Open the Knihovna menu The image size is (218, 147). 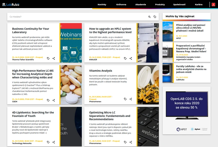pyautogui.click(x=121, y=5)
